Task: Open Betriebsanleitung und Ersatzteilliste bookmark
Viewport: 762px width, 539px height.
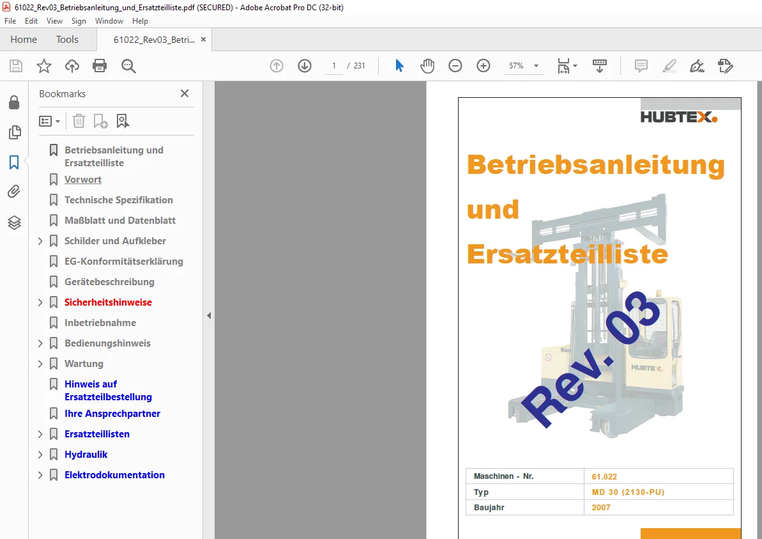Action: (114, 156)
